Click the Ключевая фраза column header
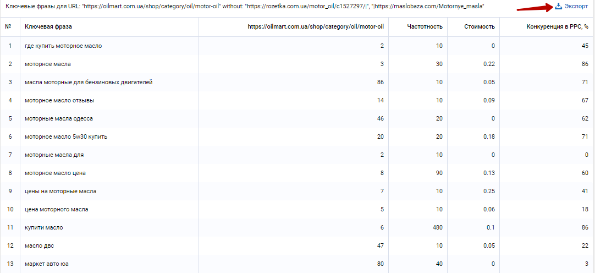 tap(48, 27)
